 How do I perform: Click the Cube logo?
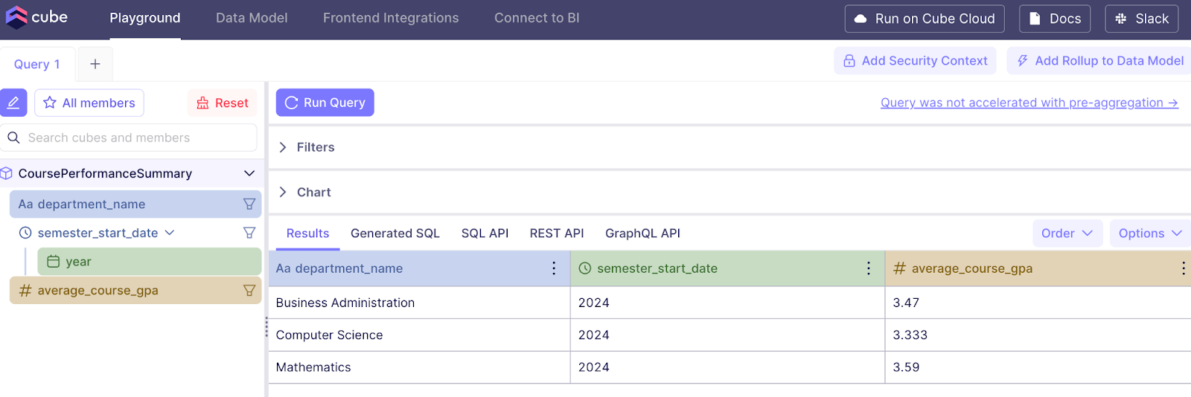37,17
